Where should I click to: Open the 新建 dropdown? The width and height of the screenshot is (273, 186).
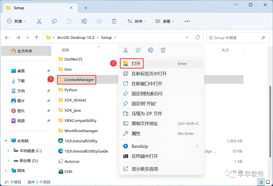click(x=16, y=21)
